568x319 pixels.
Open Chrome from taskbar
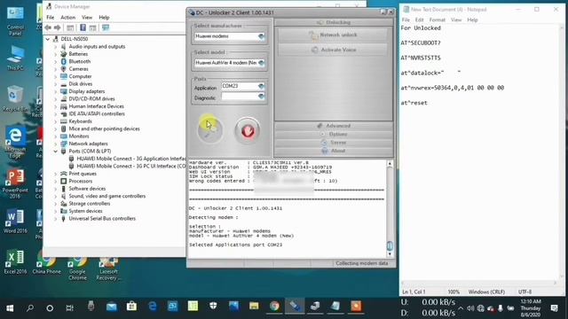pyautogui.click(x=274, y=307)
